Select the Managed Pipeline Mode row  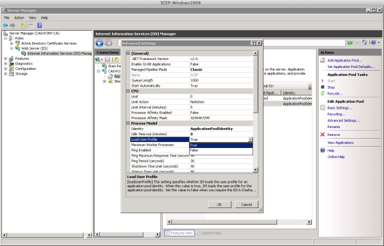(x=192, y=70)
